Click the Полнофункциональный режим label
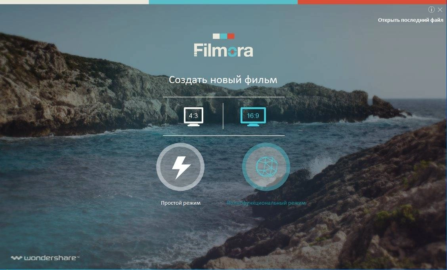This screenshot has height=270, width=447. [266, 203]
